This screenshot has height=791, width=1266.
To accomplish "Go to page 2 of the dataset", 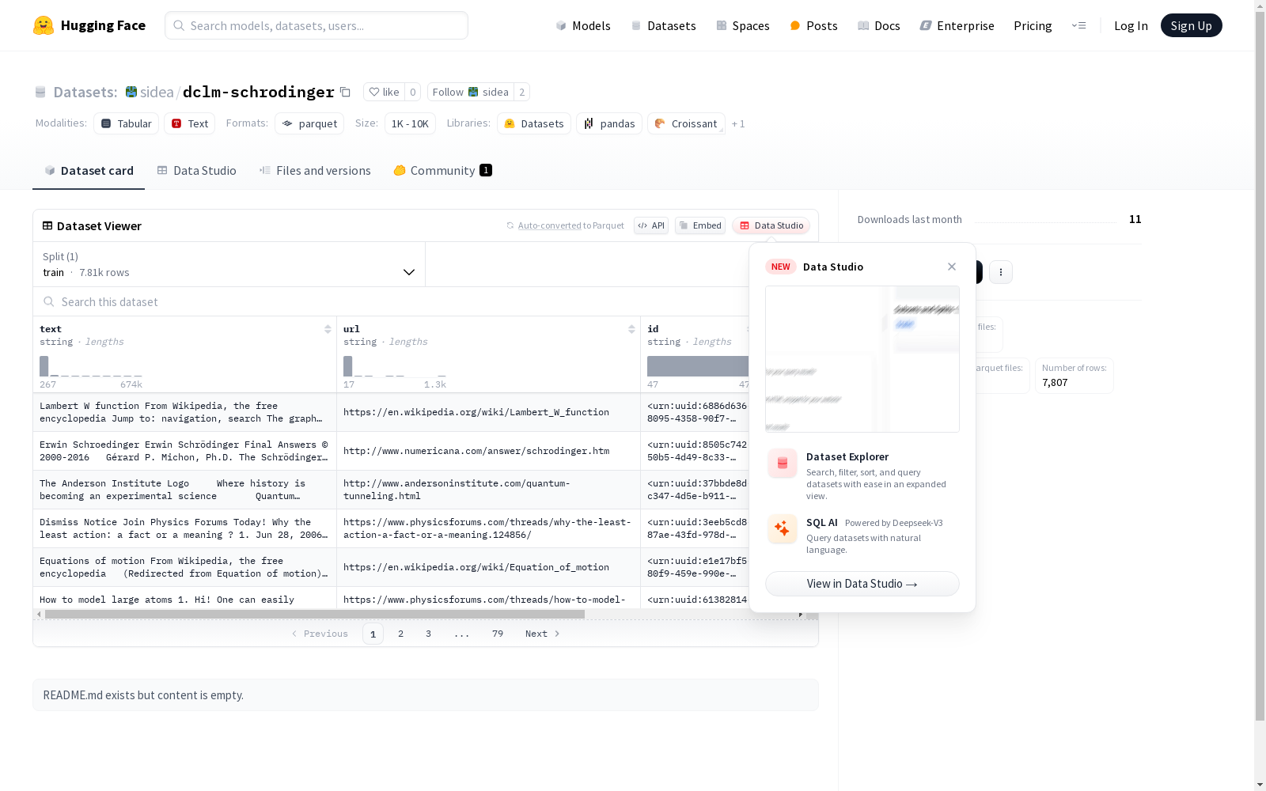I will [x=400, y=634].
